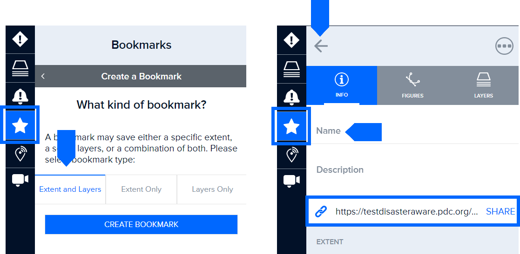Choose the Layers Only bookmark type
Image resolution: width=520 pixels, height=254 pixels.
212,189
